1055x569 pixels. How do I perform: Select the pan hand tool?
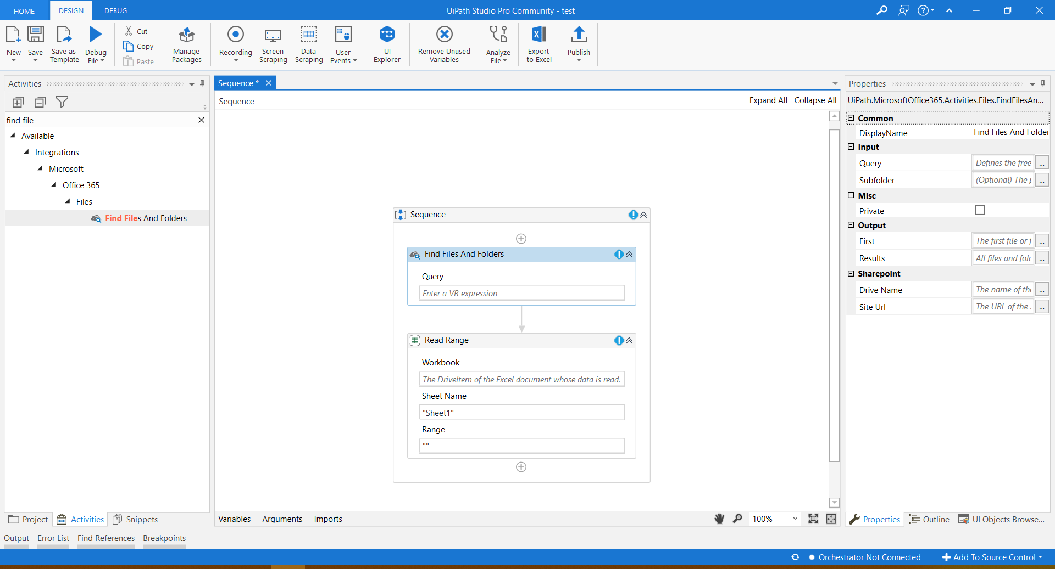coord(719,519)
